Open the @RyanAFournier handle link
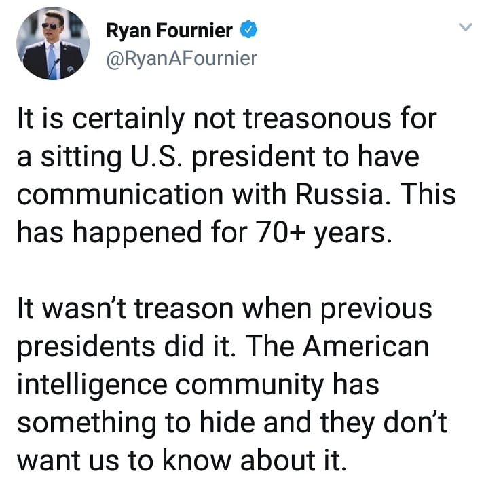484x484 pixels. coord(181,59)
